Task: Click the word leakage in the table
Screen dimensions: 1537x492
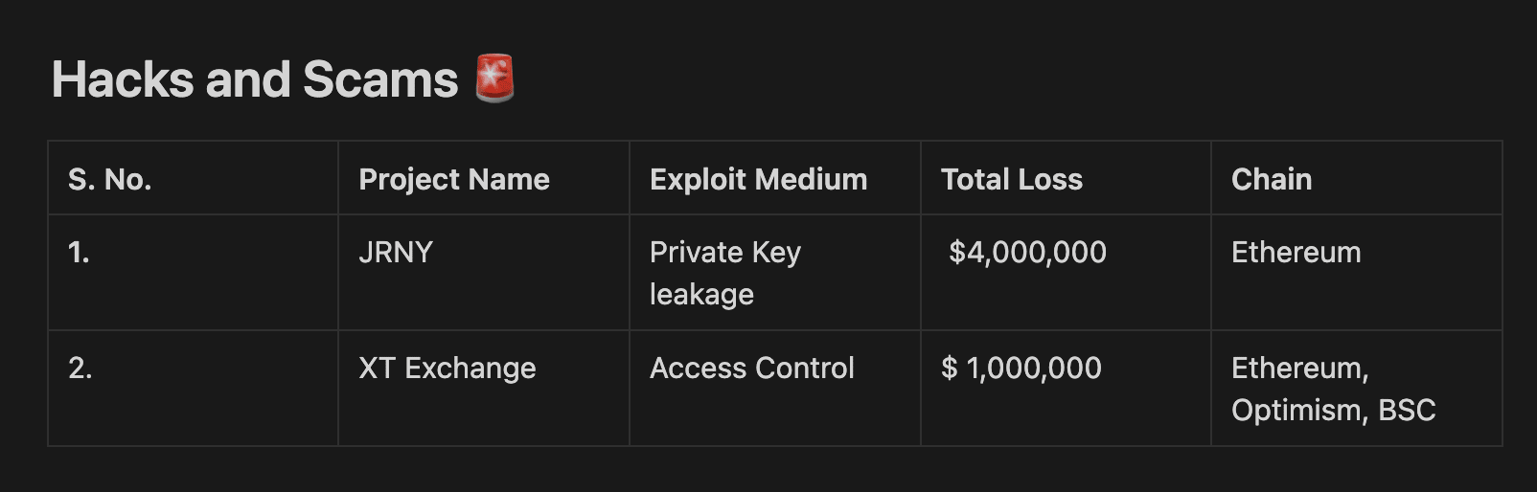Action: click(701, 296)
